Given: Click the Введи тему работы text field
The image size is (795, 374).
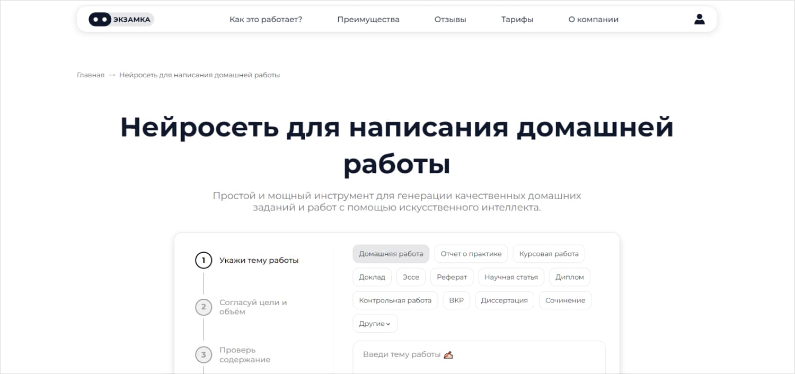Looking at the screenshot, I should pyautogui.click(x=479, y=357).
